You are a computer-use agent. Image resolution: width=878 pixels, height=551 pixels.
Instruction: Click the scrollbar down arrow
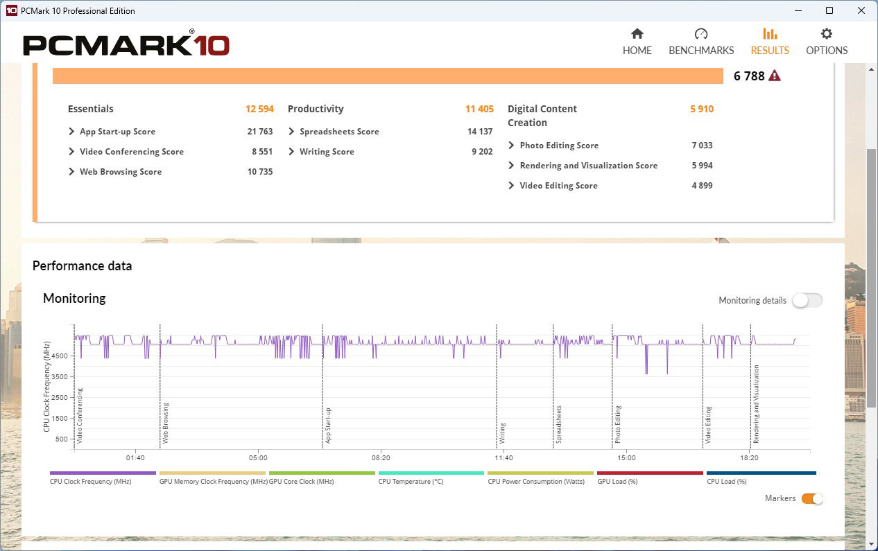pos(872,544)
